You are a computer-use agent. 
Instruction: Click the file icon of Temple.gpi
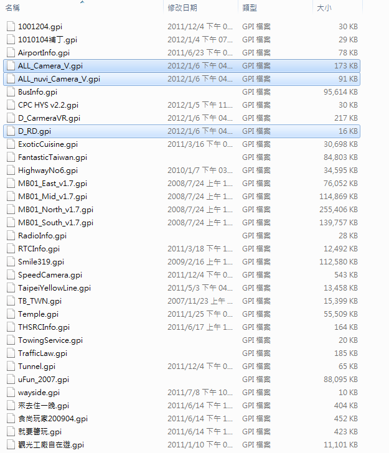coord(11,314)
